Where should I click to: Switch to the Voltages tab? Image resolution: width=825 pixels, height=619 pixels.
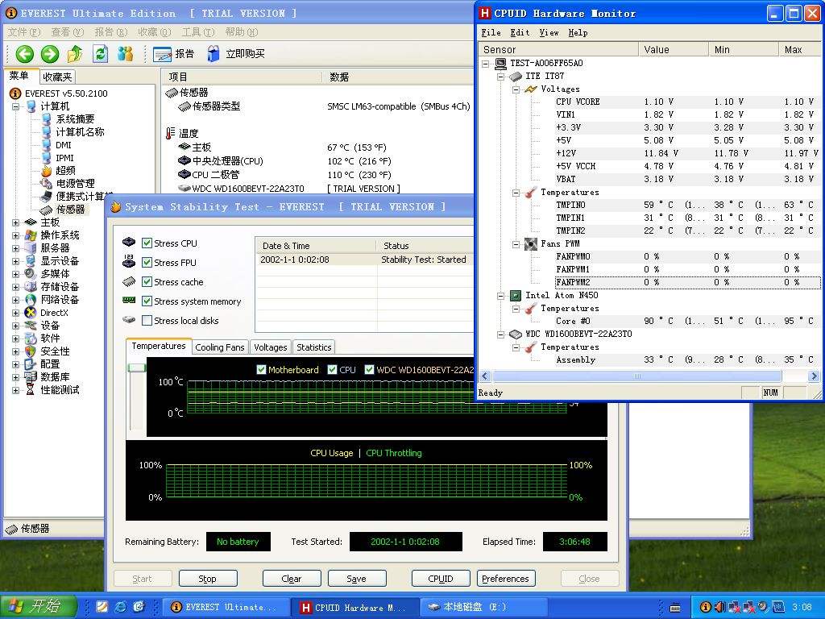[271, 347]
